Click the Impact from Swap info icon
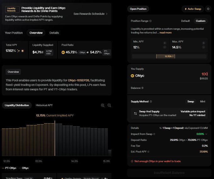Screen dimensions: 214x179 point(154,134)
